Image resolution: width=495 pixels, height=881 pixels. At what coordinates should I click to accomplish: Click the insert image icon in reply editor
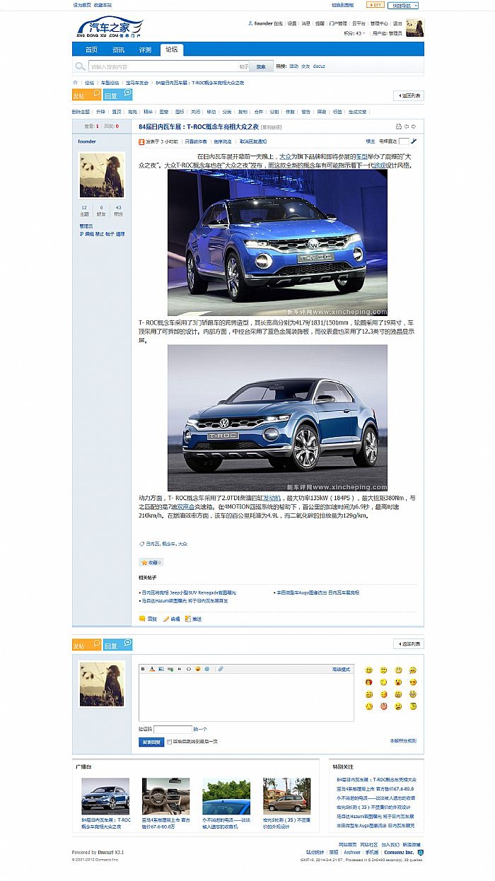point(161,669)
